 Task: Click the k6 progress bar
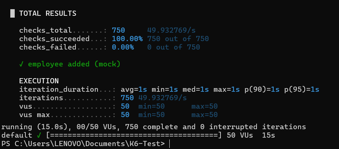click(x=133, y=135)
